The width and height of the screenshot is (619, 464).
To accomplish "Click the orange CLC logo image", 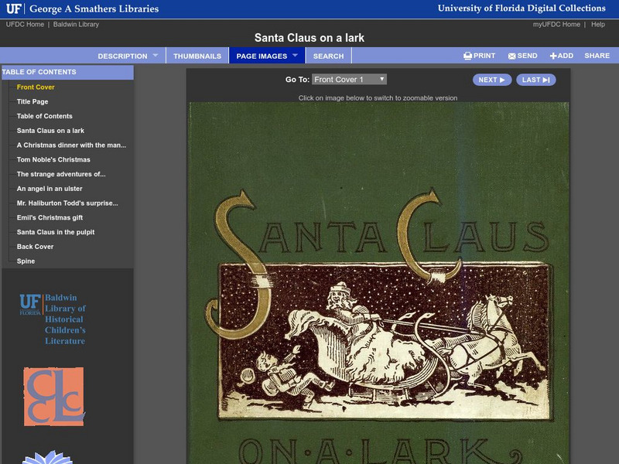I will [53, 396].
